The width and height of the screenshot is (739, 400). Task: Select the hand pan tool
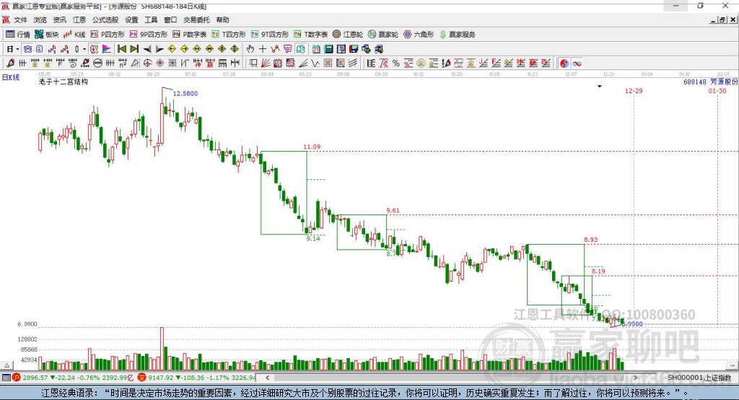click(x=250, y=49)
